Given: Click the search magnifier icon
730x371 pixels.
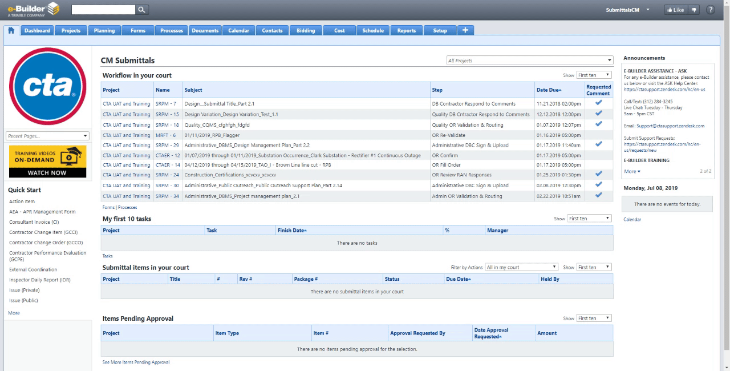Looking at the screenshot, I should (142, 10).
